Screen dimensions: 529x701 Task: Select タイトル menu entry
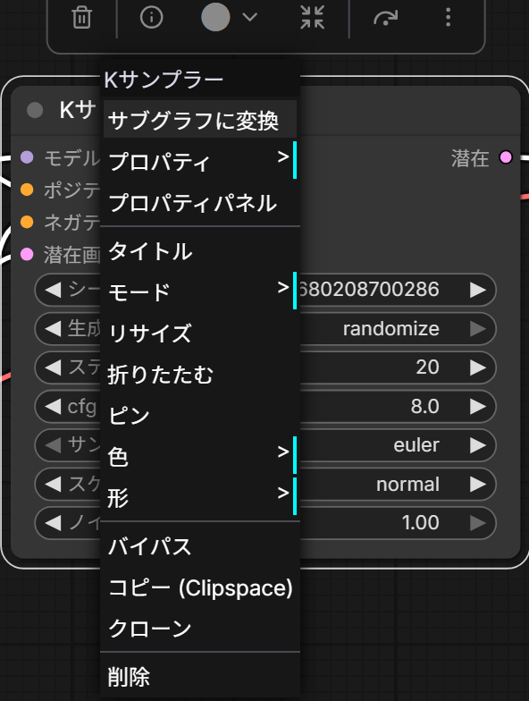coord(200,250)
